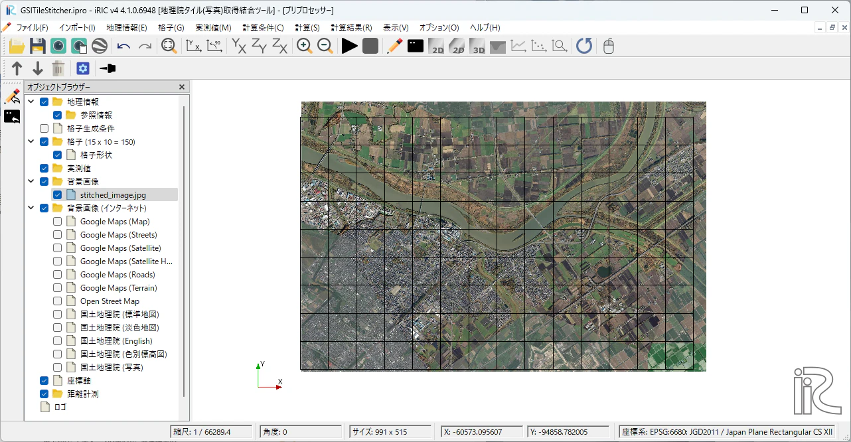The width and height of the screenshot is (851, 442).
Task: Collapse the 背景画像 (インターネット) node
Action: coord(31,208)
